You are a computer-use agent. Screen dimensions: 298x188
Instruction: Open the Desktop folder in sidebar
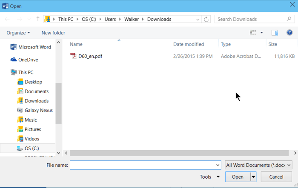[30, 82]
